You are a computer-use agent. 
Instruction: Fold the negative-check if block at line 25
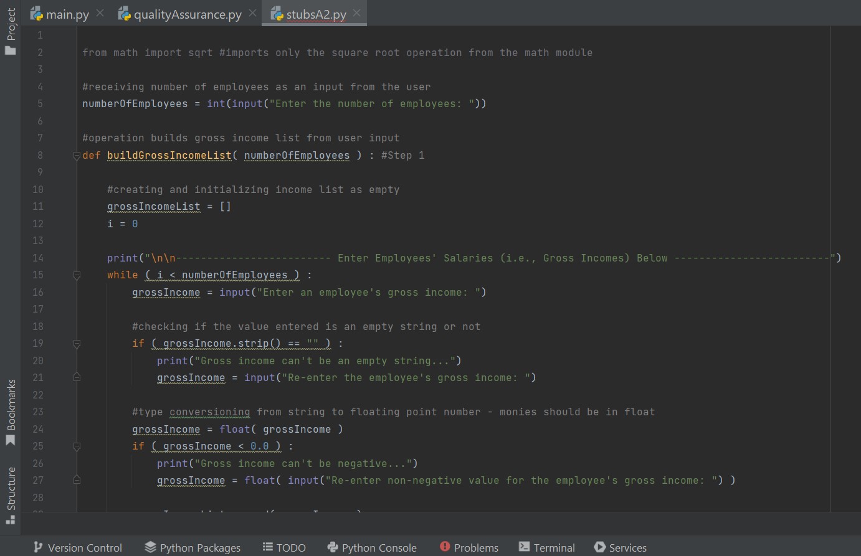pyautogui.click(x=77, y=446)
